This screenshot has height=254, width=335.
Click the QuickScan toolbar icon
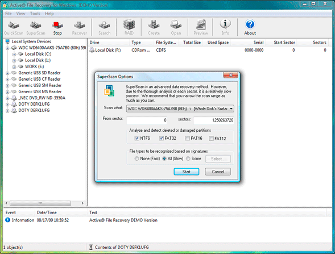[14, 25]
